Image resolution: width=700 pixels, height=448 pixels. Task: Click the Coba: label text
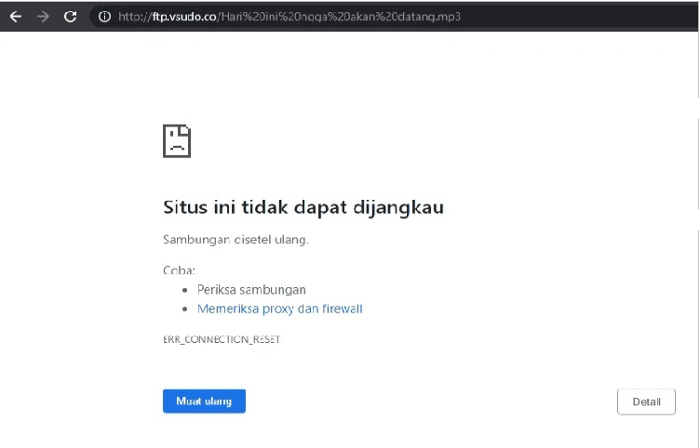click(179, 270)
